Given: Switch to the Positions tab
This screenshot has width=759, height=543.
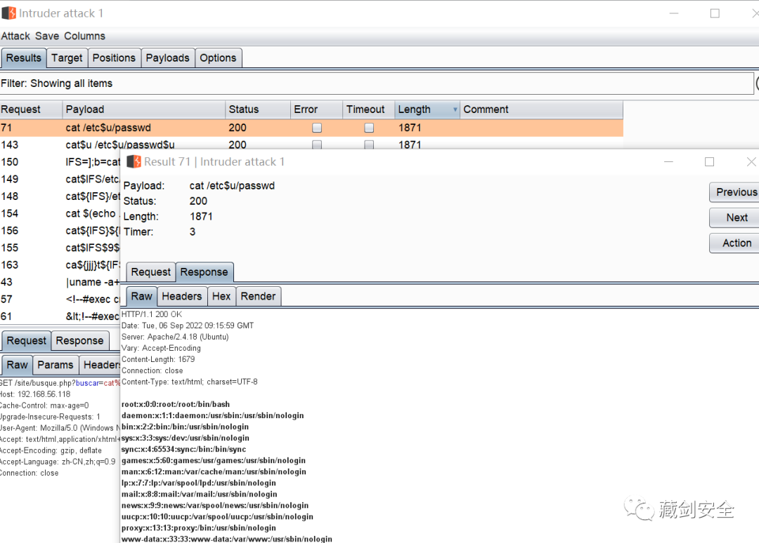Looking at the screenshot, I should [114, 58].
